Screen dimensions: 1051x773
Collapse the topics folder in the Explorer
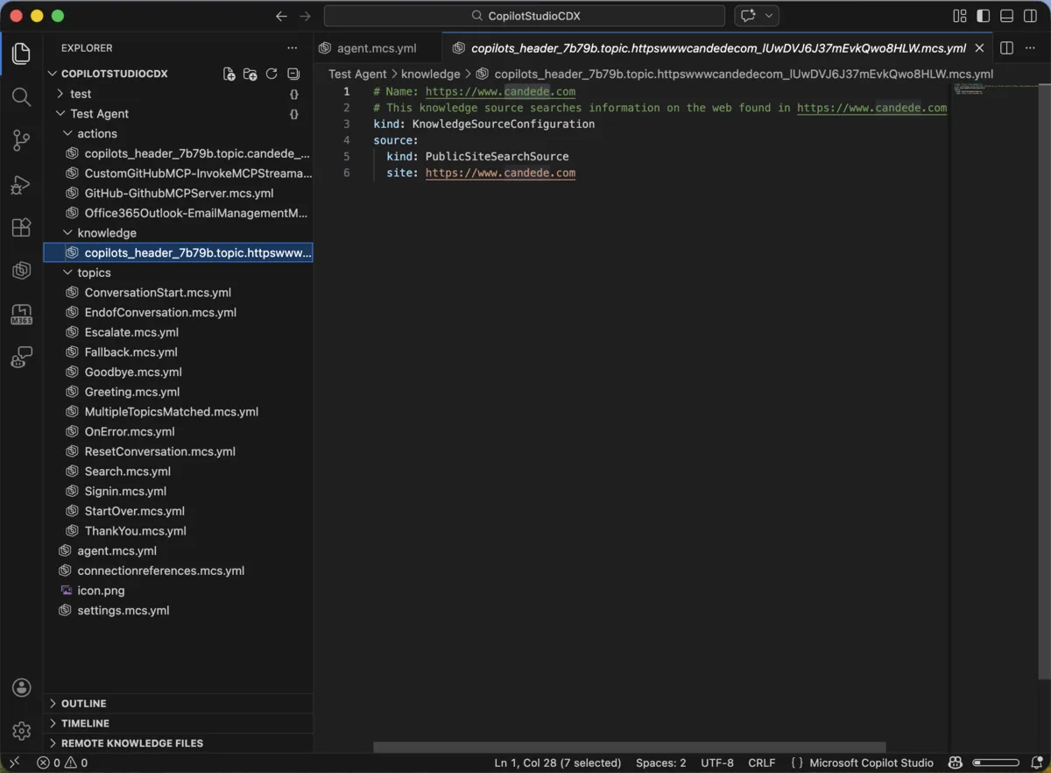click(92, 273)
